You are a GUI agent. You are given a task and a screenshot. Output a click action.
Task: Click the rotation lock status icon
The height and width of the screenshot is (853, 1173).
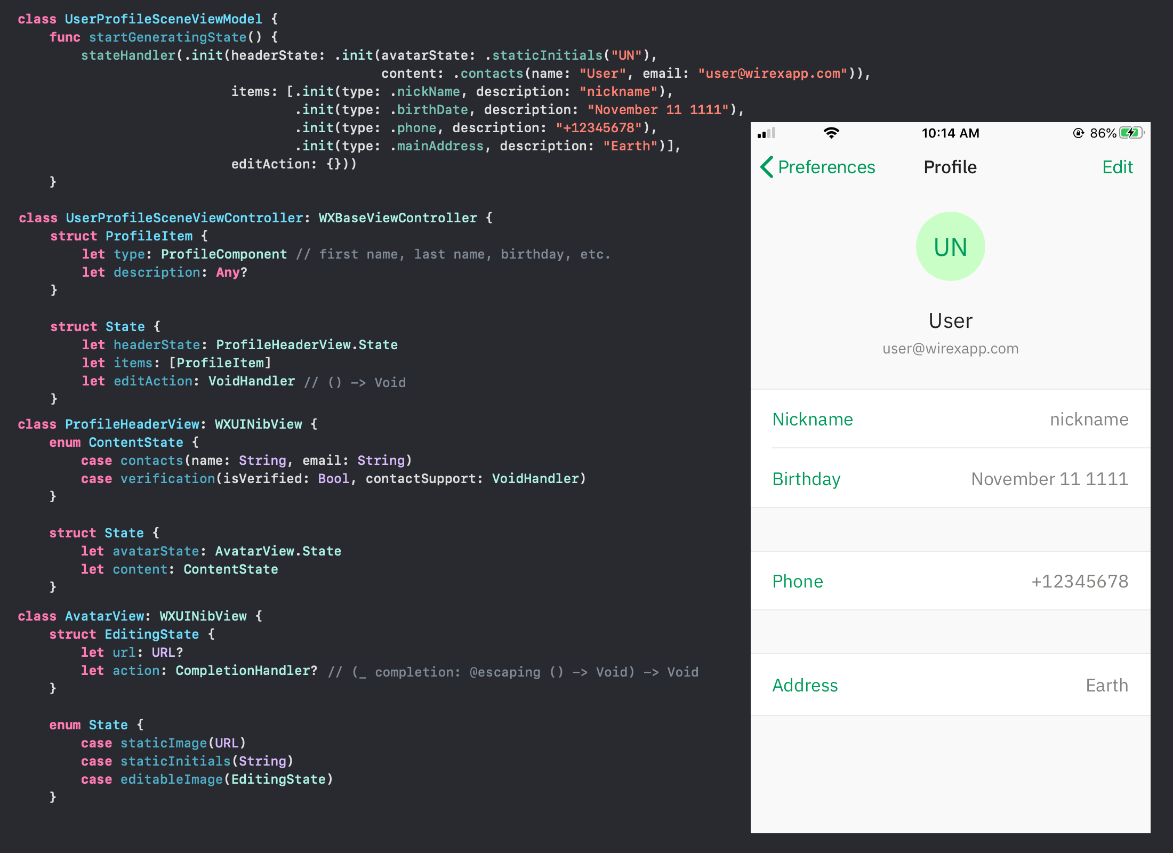[x=1078, y=133]
